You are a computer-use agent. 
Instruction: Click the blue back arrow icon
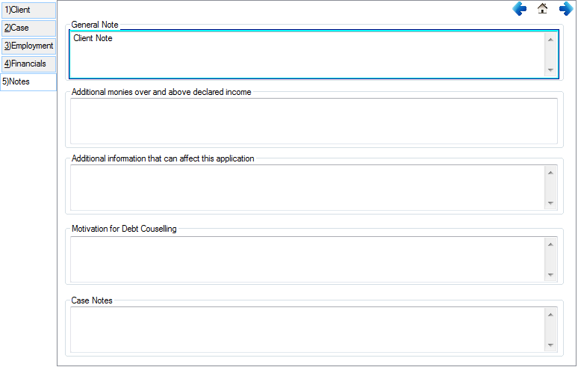pyautogui.click(x=520, y=9)
